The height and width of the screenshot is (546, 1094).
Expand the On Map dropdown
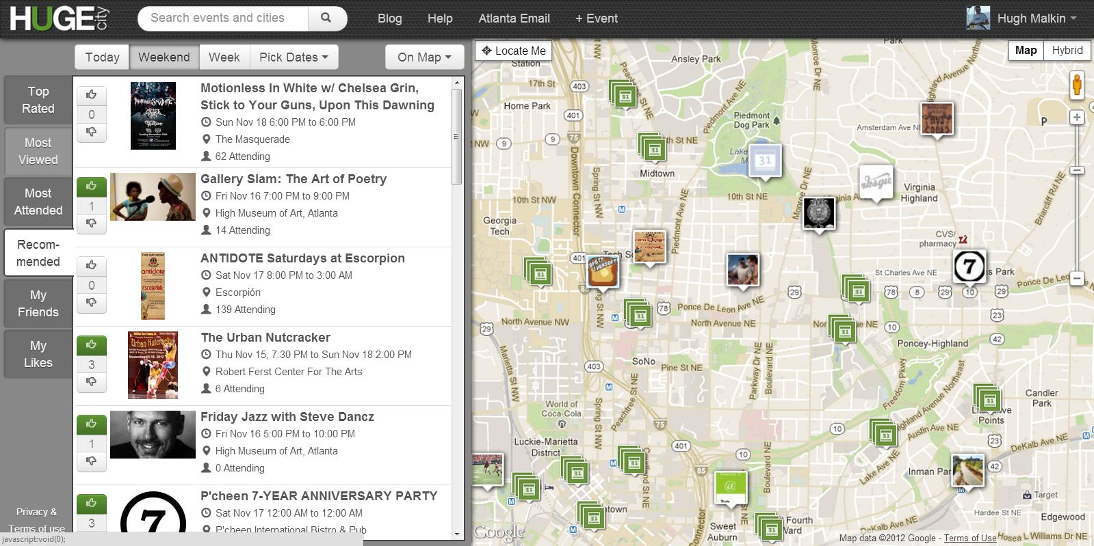pyautogui.click(x=424, y=57)
